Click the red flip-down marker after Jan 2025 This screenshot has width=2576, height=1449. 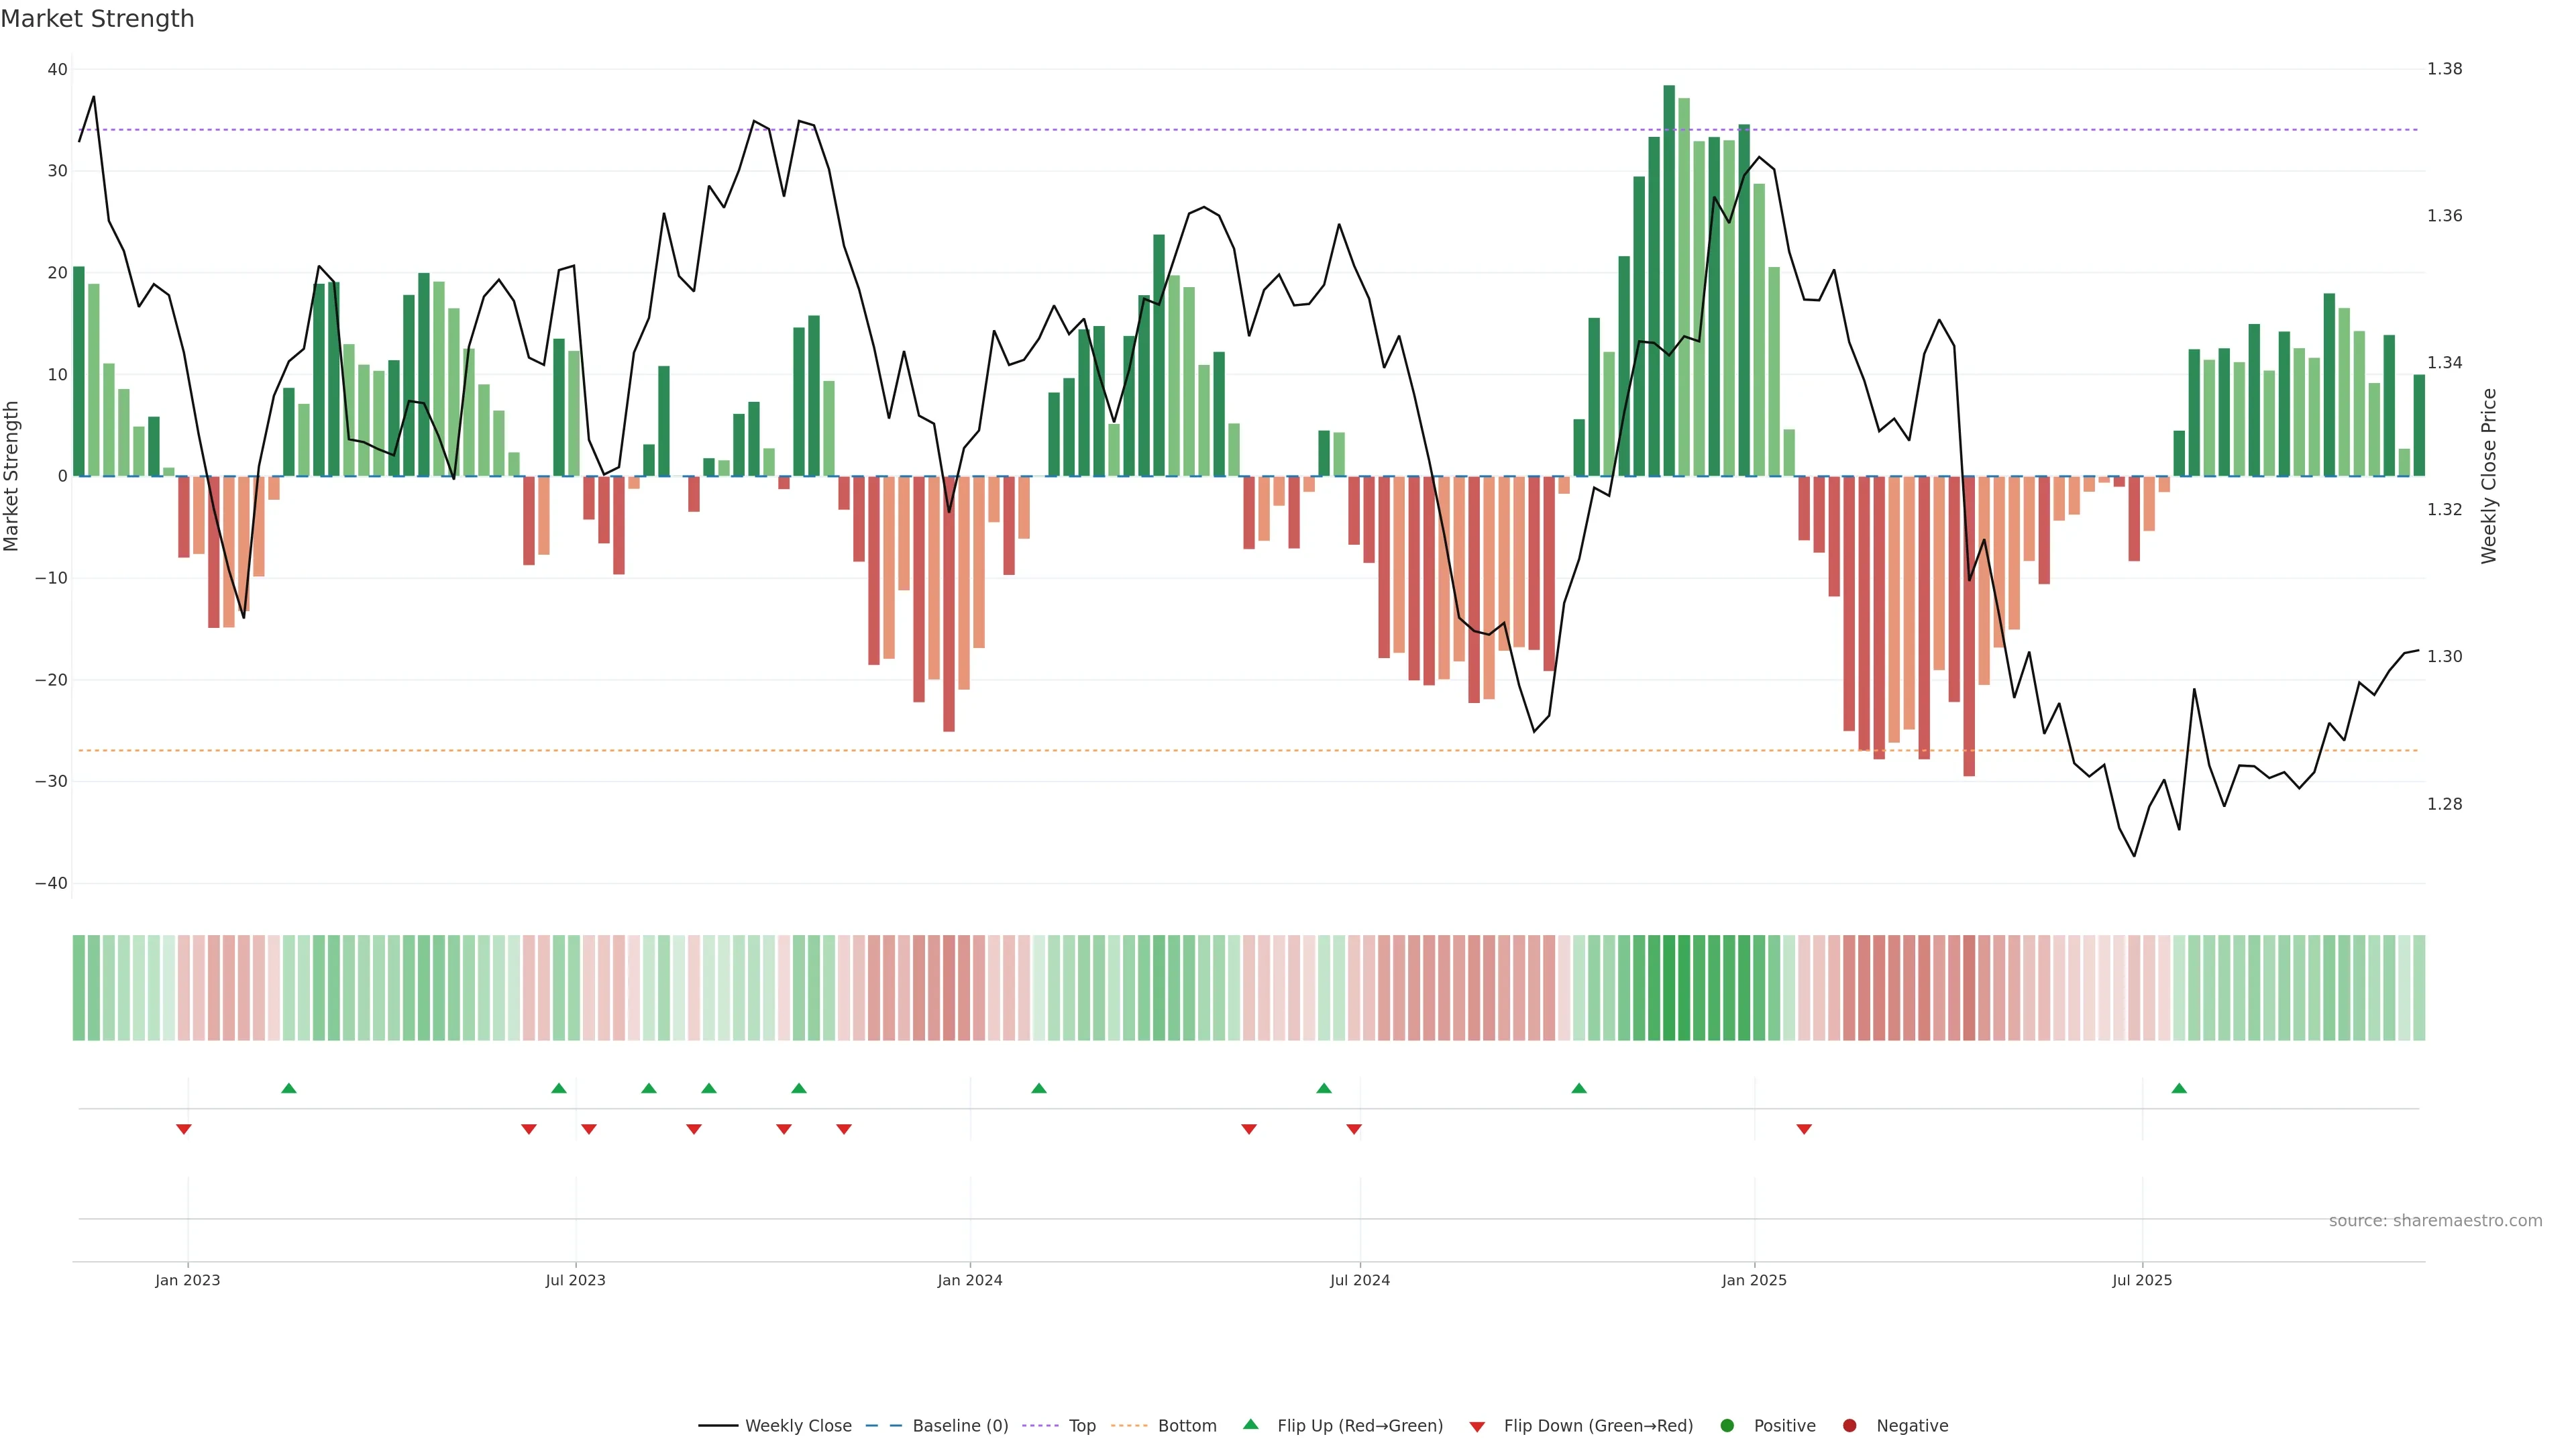coord(1804,1129)
